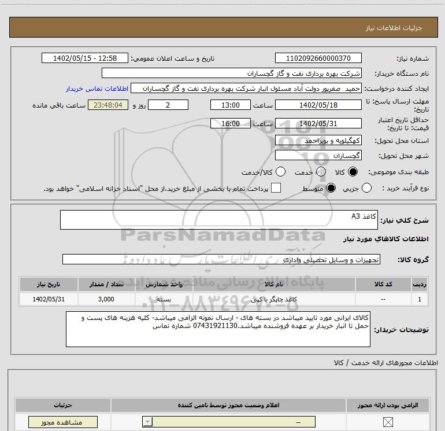Click the توضیحات خریدار text box
The image size is (445, 431).
(x=218, y=329)
